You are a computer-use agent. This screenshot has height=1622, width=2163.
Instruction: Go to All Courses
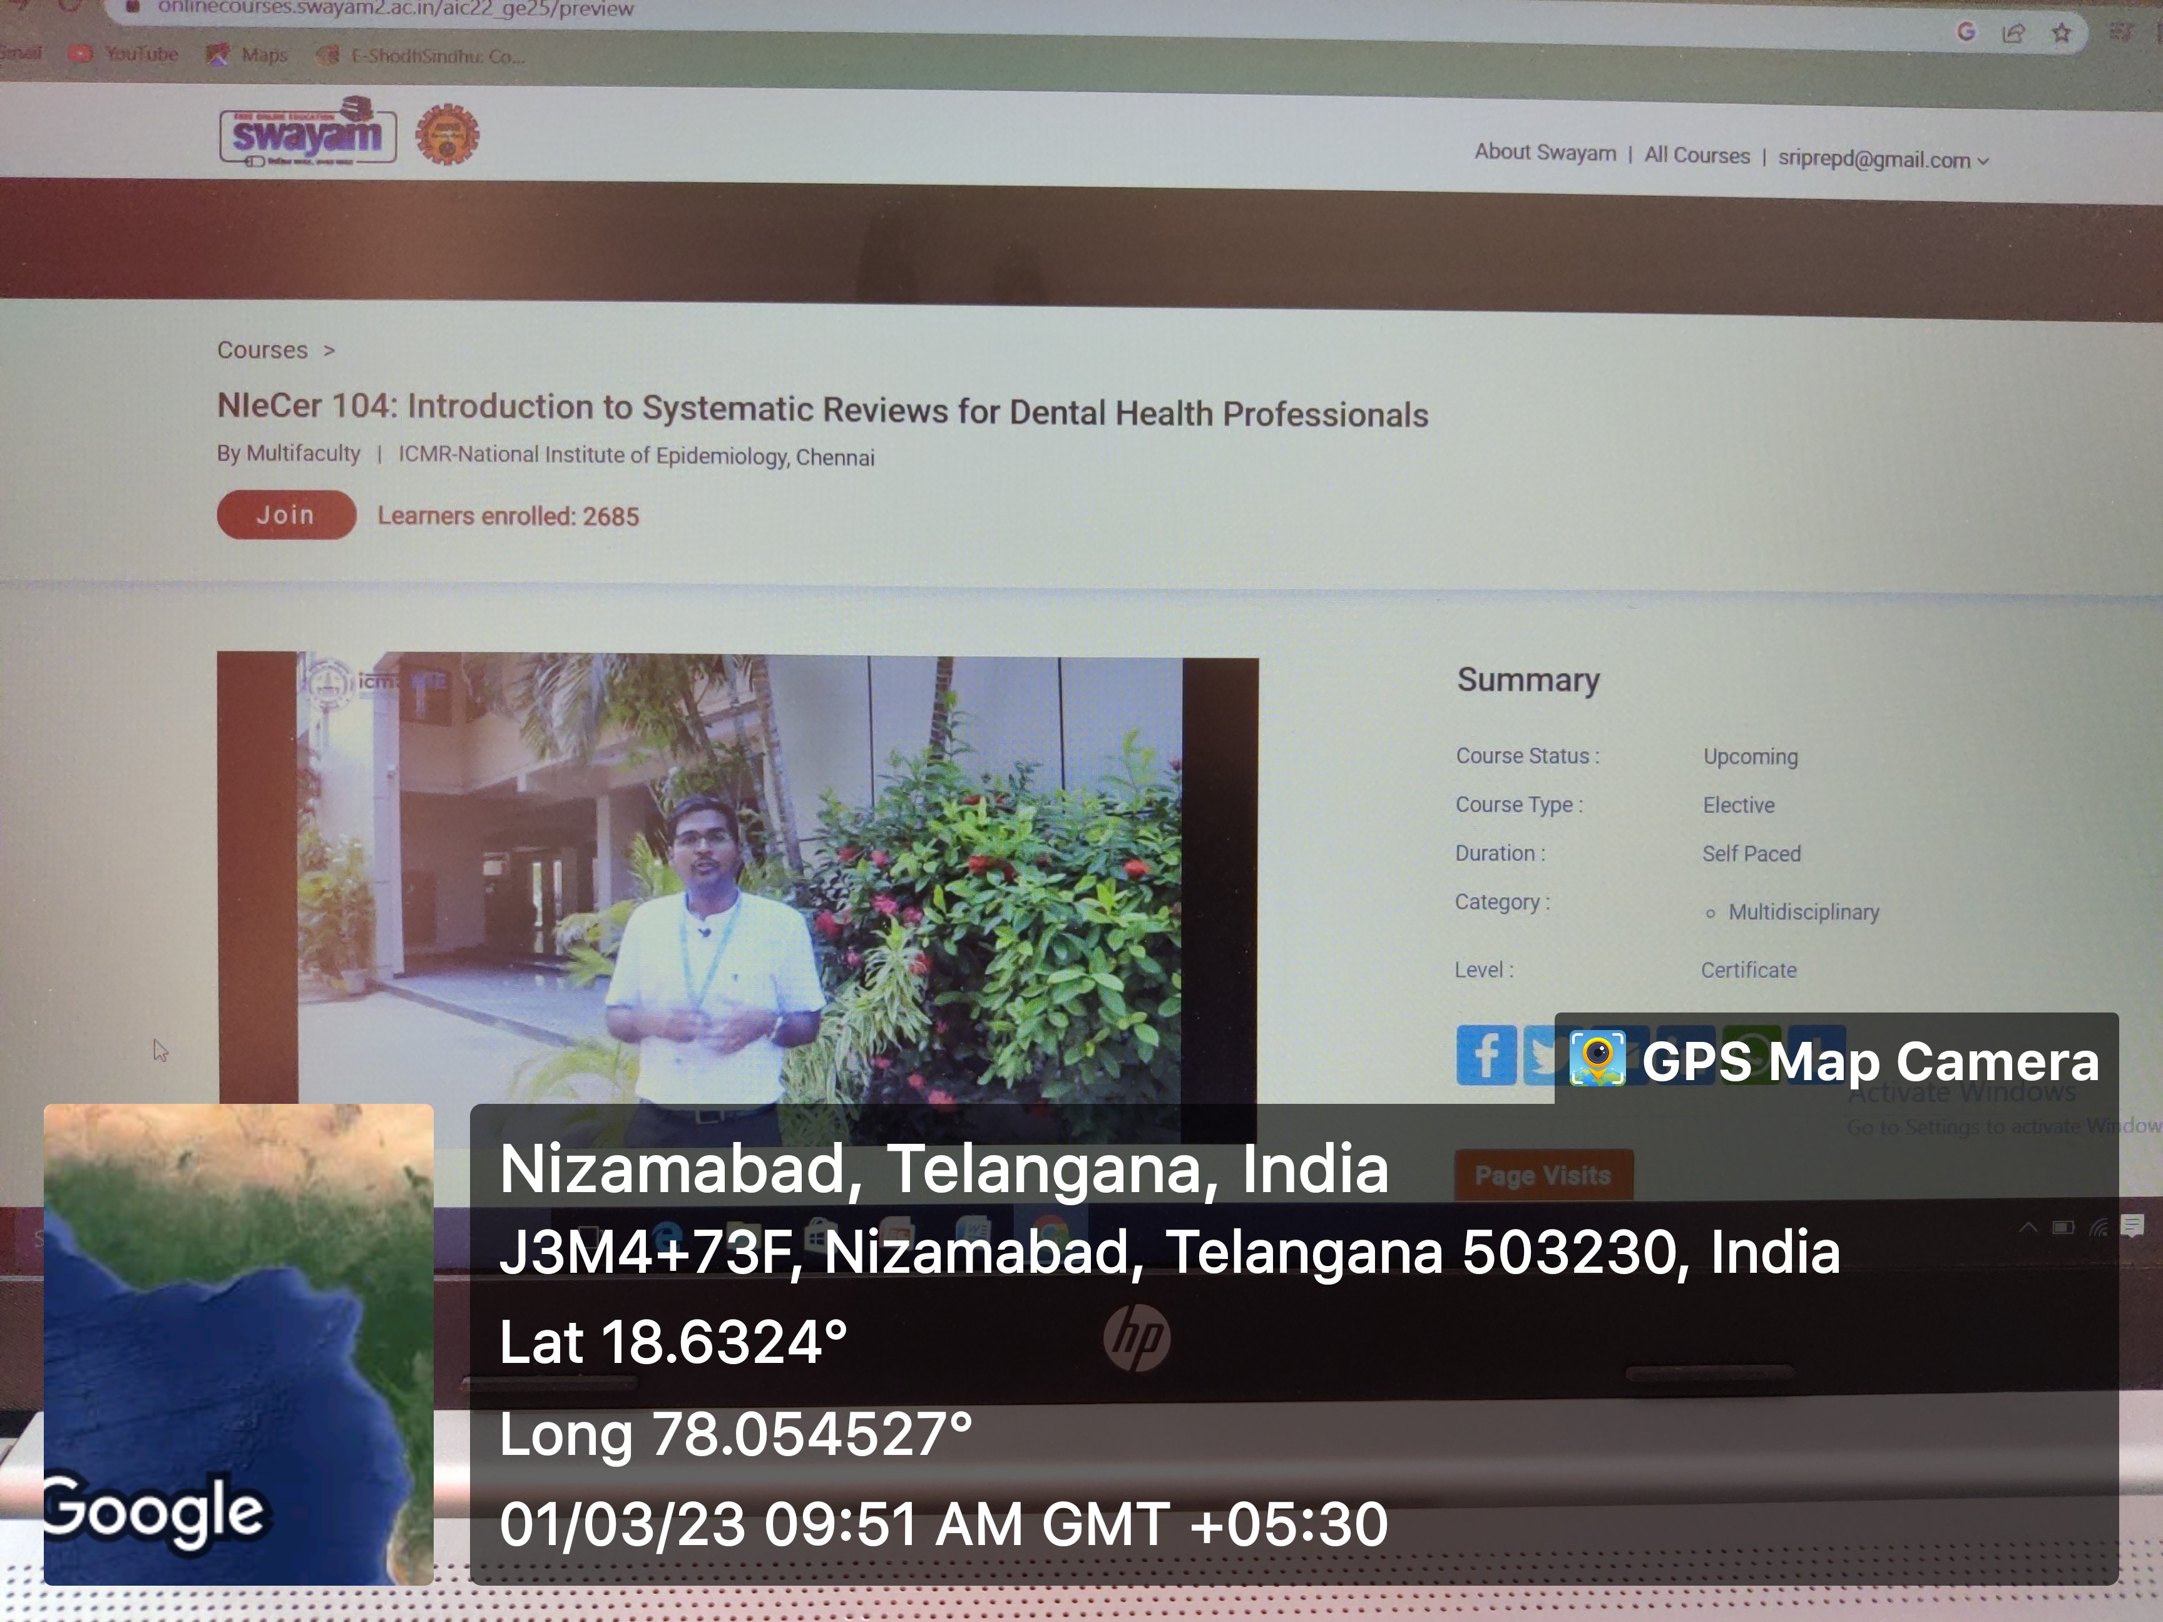pyautogui.click(x=1697, y=155)
